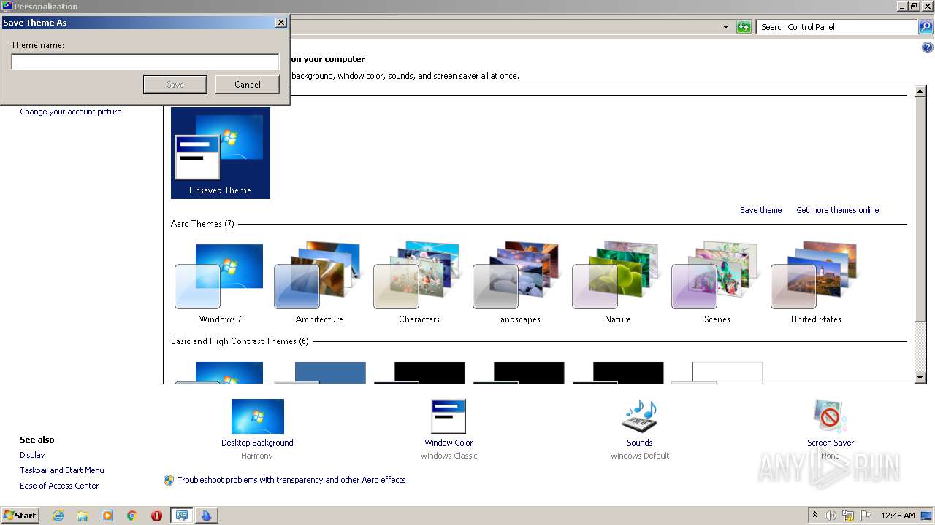This screenshot has height=525, width=935.
Task: Open the volume speaker tray icon
Action: (x=831, y=516)
